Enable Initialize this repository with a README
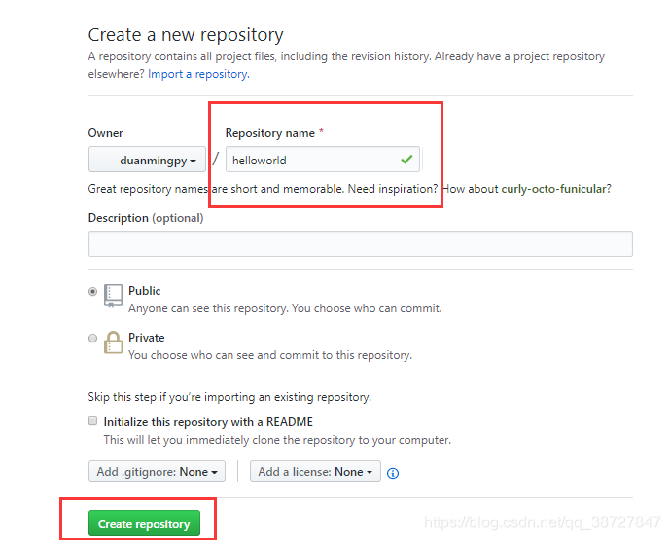Image resolution: width=670 pixels, height=540 pixels. (x=92, y=420)
